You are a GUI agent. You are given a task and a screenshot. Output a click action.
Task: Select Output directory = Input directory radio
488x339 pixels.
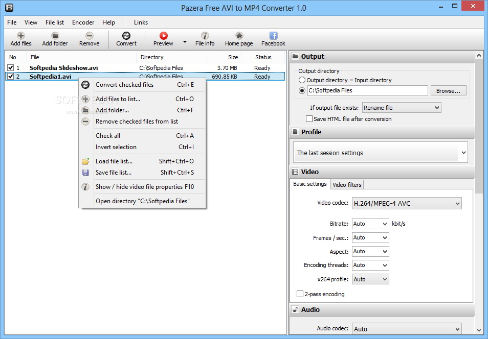tap(302, 80)
